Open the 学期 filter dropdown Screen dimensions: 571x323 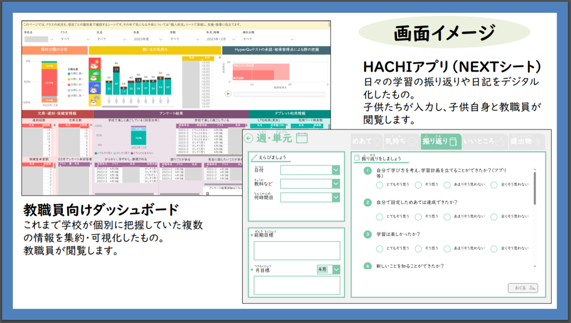[186, 39]
